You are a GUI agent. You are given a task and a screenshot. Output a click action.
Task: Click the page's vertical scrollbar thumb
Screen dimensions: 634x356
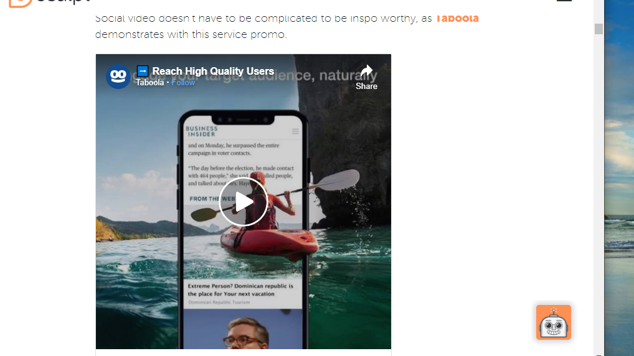[x=599, y=29]
